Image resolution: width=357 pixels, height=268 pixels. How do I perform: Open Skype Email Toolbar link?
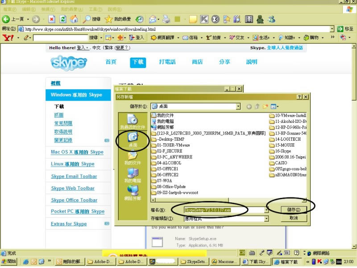pyautogui.click(x=74, y=176)
